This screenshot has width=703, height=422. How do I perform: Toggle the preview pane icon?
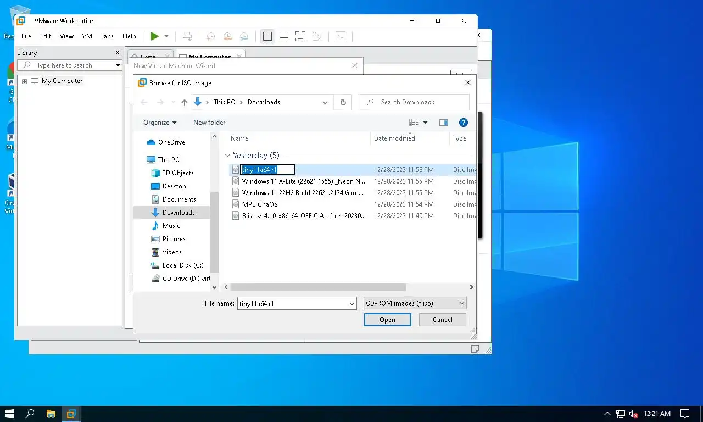[444, 123]
